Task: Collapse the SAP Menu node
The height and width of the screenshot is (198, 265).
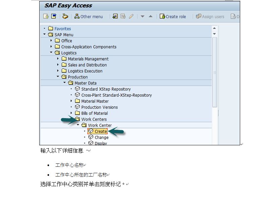Action: [45, 34]
